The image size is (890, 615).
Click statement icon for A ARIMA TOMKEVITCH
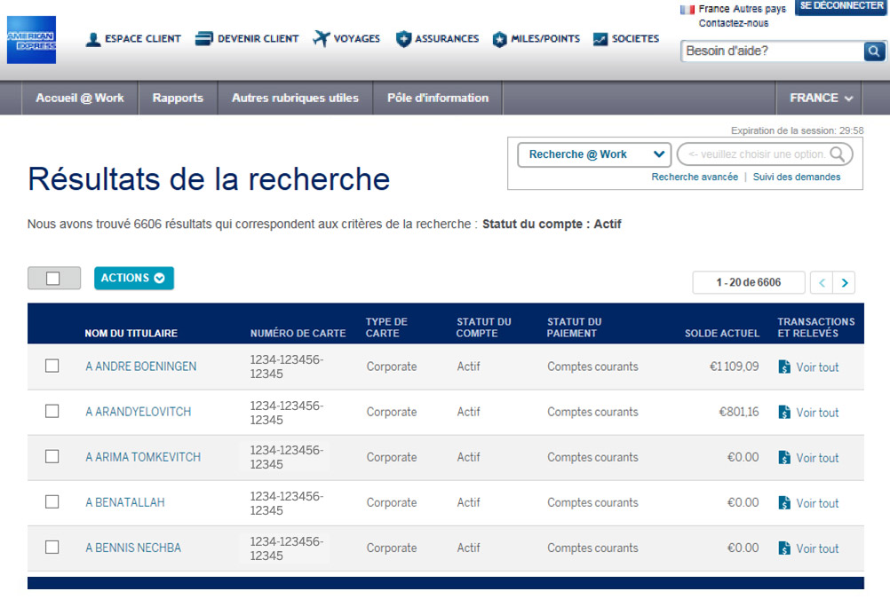tap(784, 457)
